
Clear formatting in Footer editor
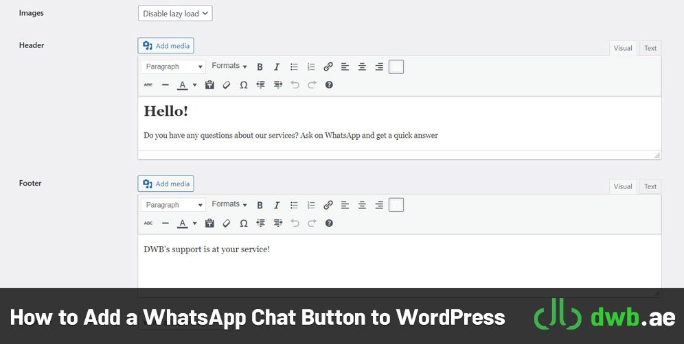coord(227,223)
